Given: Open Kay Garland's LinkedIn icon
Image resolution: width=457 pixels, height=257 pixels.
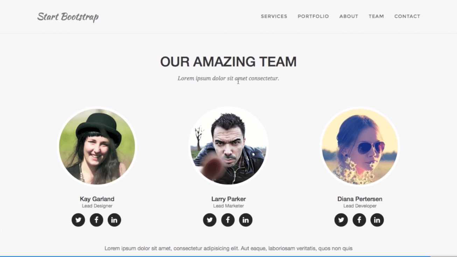Looking at the screenshot, I should pyautogui.click(x=114, y=220).
